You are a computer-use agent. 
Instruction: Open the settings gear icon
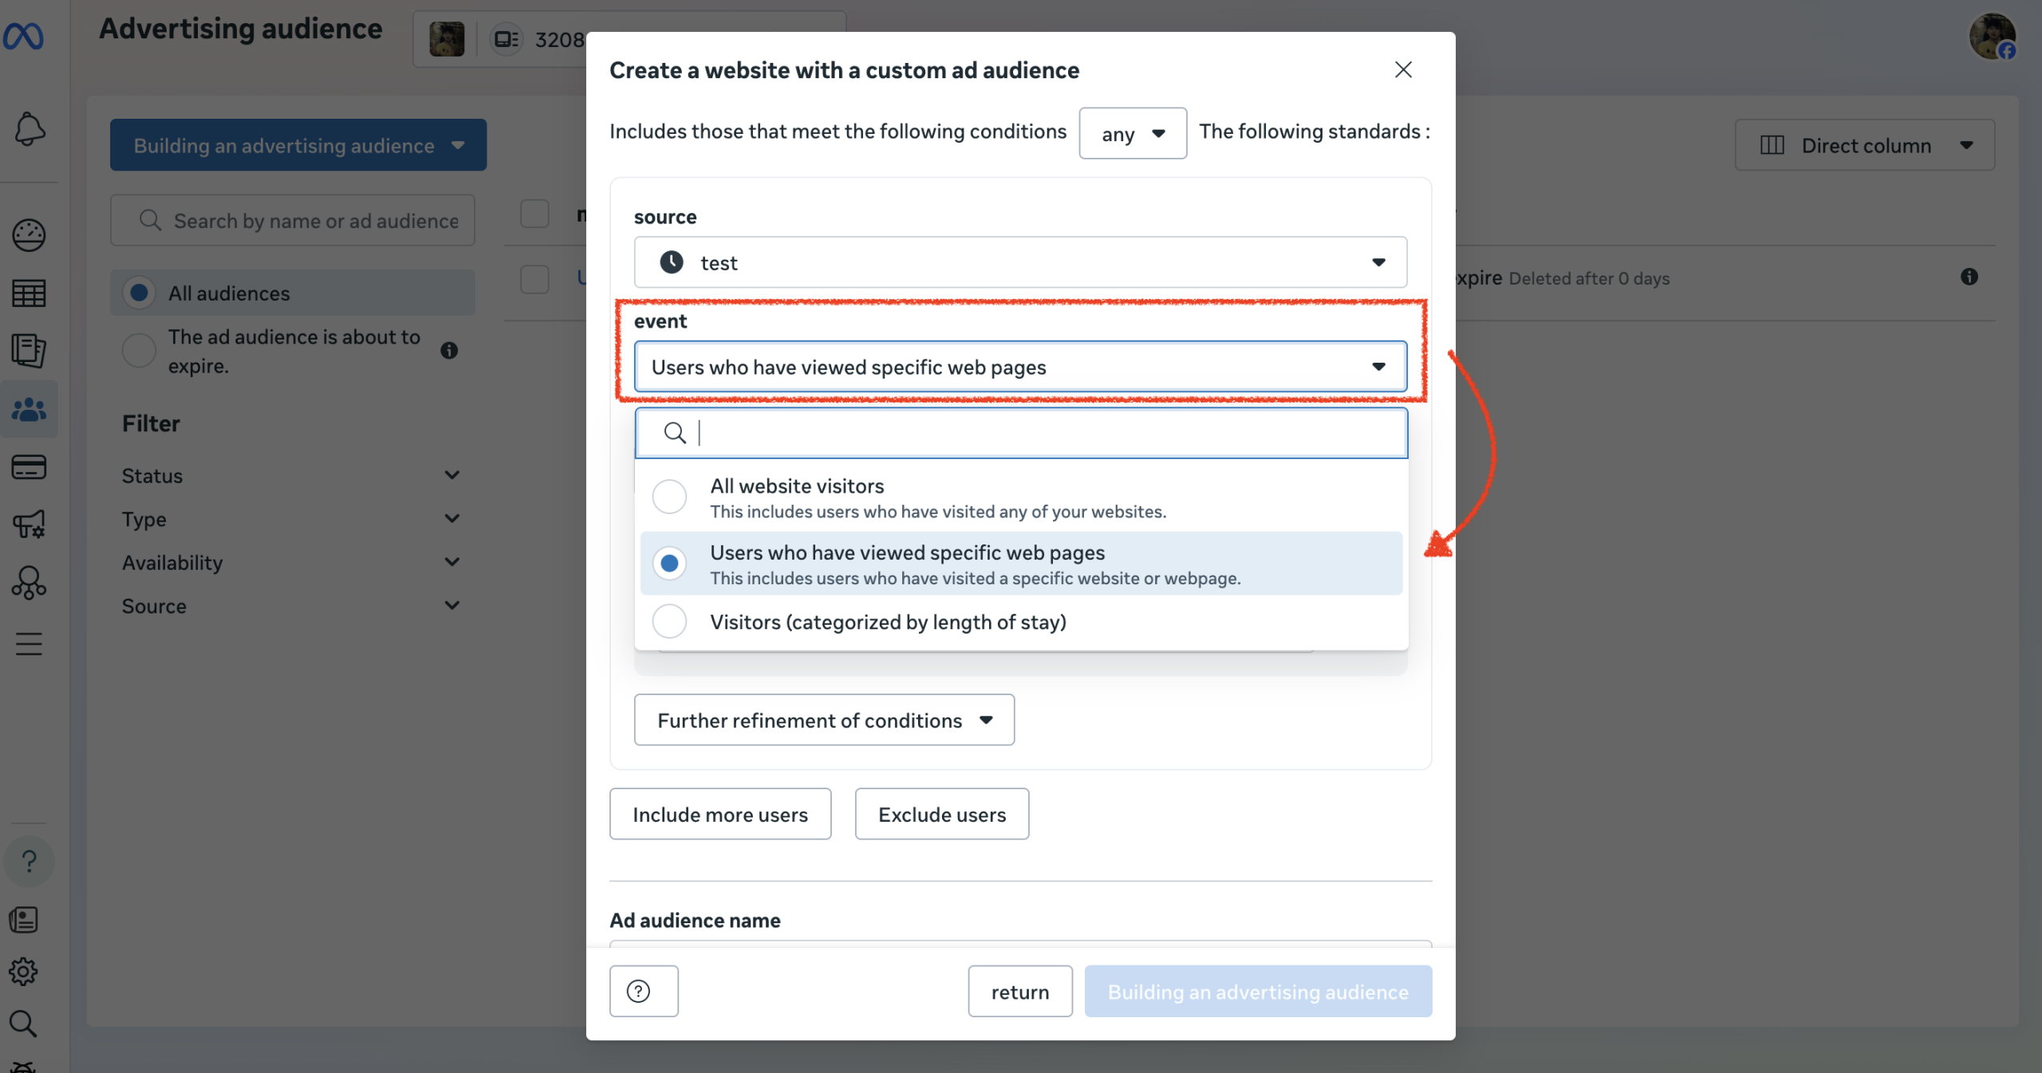click(23, 972)
